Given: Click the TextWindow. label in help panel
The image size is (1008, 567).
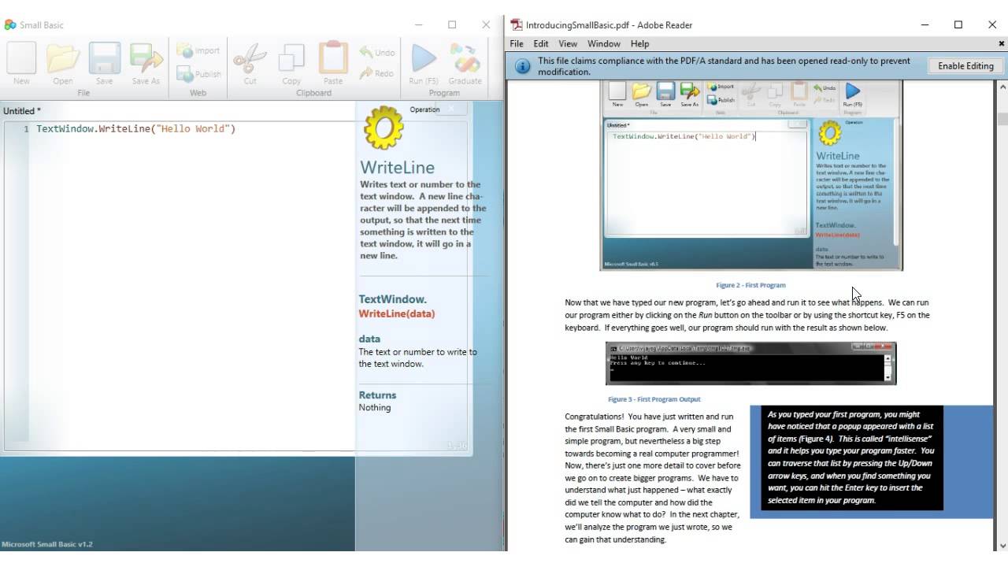Looking at the screenshot, I should point(393,299).
